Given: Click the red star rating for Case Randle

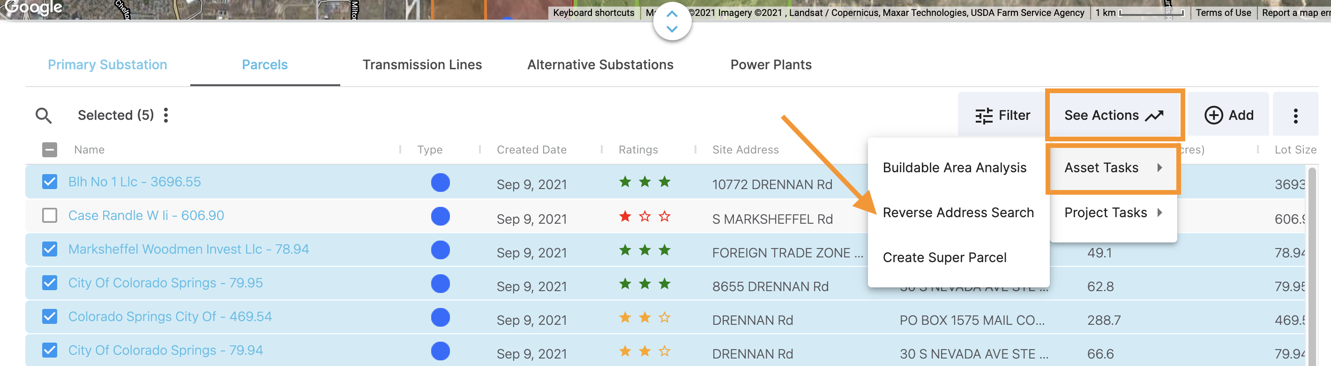Looking at the screenshot, I should pos(625,216).
